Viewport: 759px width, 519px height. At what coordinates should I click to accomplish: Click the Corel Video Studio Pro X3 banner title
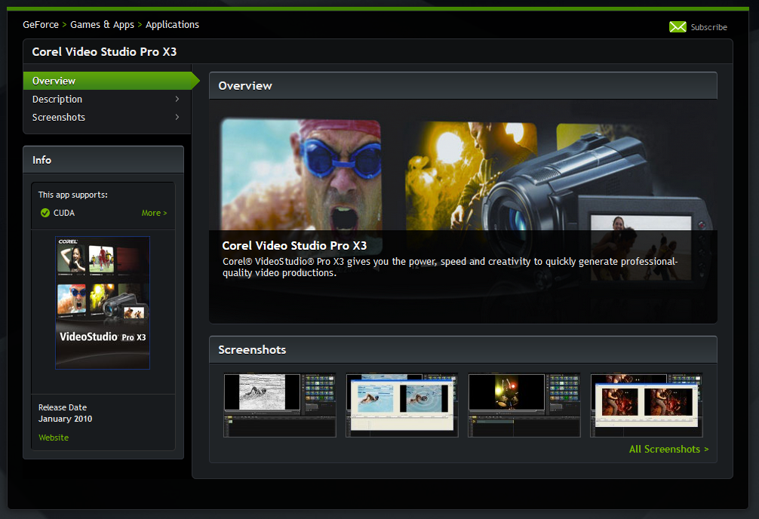pos(294,245)
